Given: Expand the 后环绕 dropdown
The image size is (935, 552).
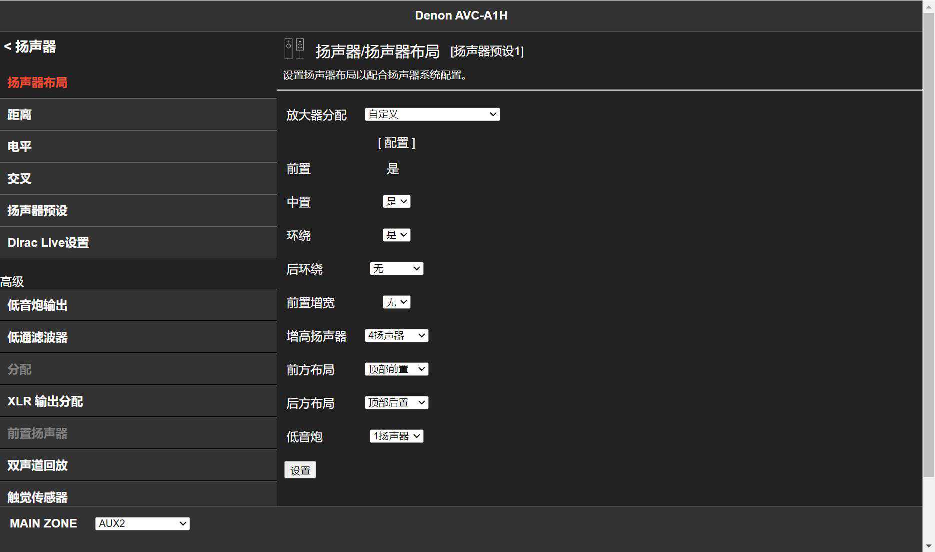Looking at the screenshot, I should (x=396, y=269).
